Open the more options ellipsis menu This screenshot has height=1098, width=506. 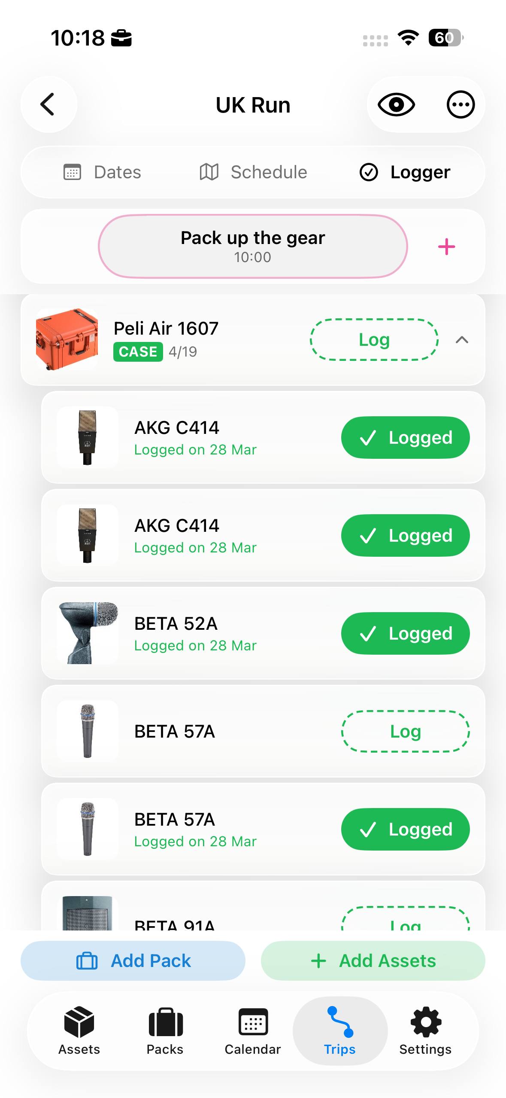461,104
